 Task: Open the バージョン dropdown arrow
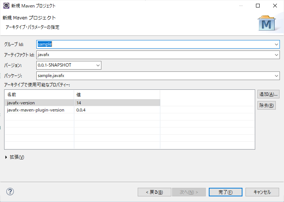98,65
